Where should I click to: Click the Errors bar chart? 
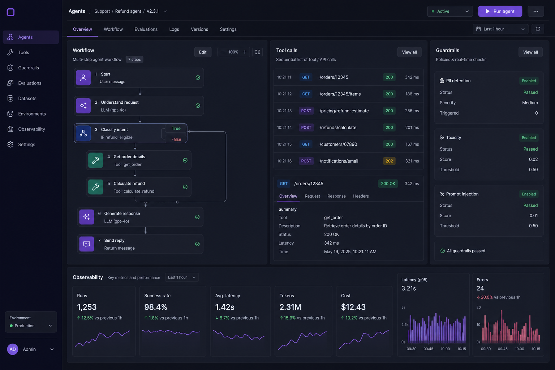point(511,327)
